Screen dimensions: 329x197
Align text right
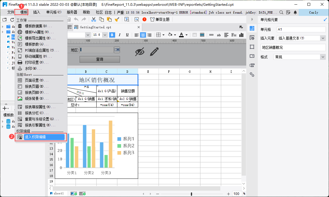[x=149, y=35]
